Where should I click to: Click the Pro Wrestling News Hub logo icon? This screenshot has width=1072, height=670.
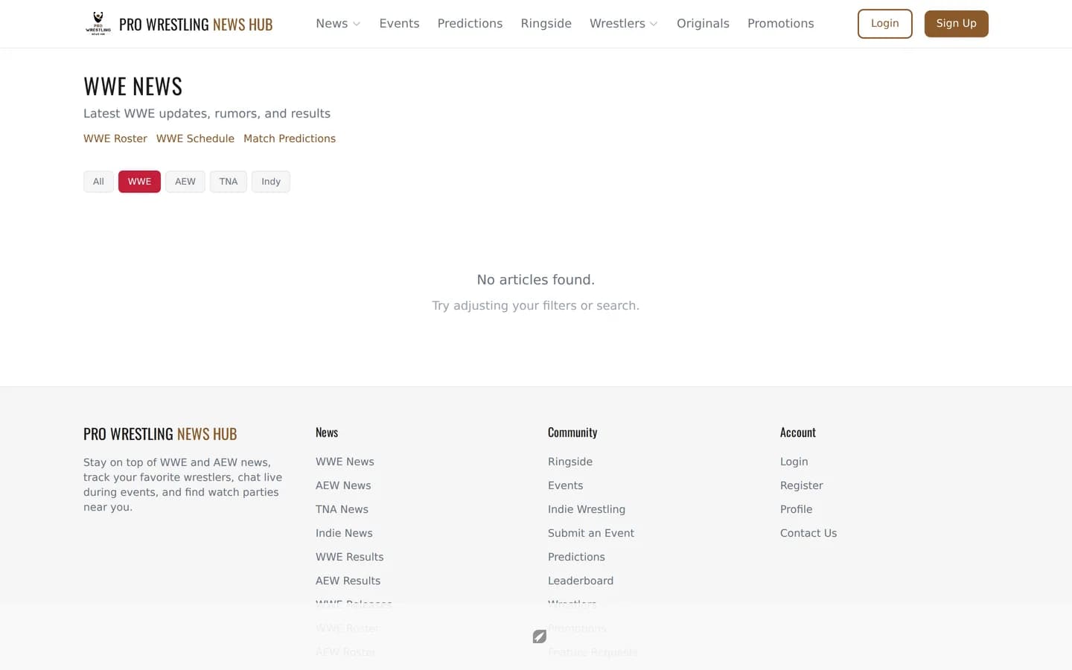pos(98,24)
